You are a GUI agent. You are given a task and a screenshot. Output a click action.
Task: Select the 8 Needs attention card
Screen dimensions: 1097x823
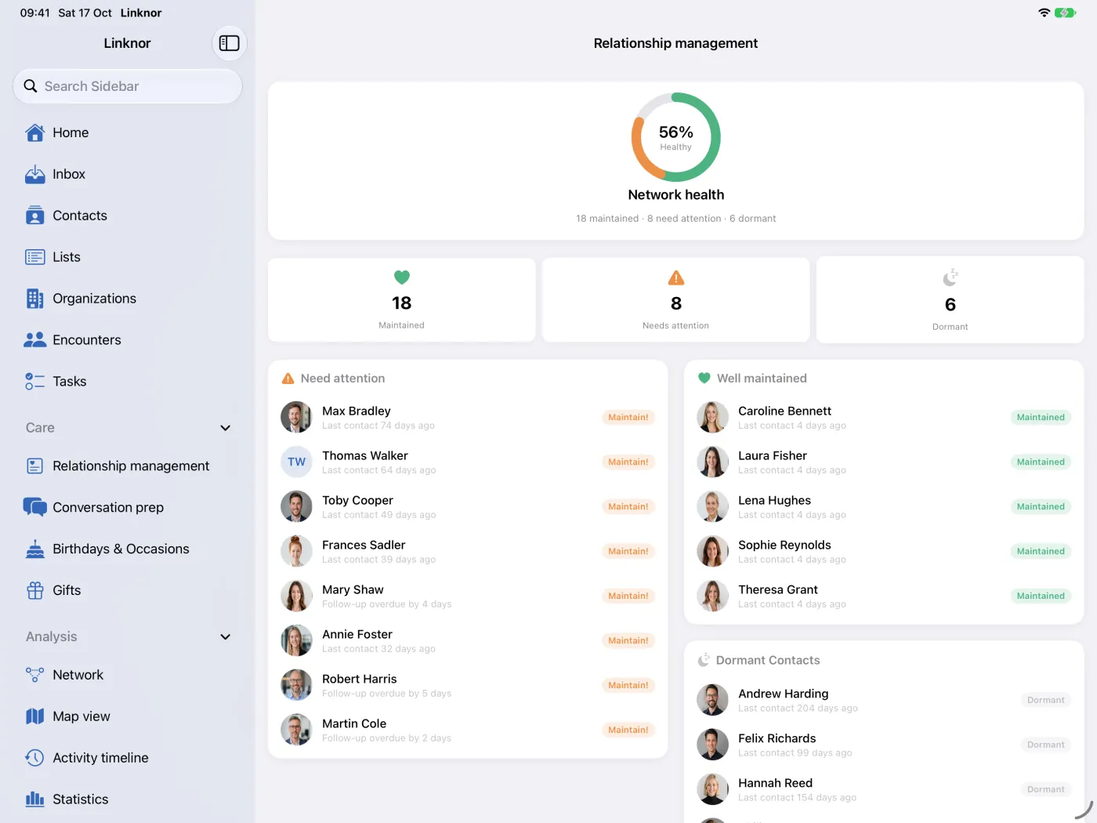click(676, 299)
